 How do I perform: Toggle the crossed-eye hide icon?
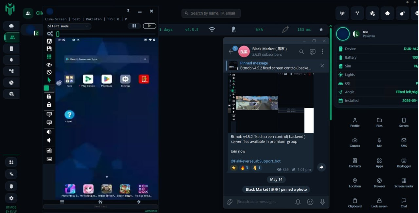coord(49,65)
